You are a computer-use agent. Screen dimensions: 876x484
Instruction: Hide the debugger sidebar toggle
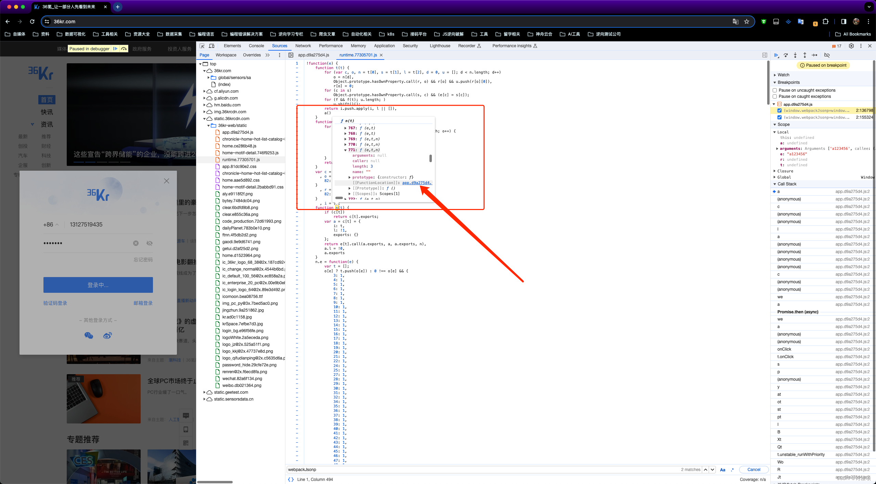coord(765,55)
